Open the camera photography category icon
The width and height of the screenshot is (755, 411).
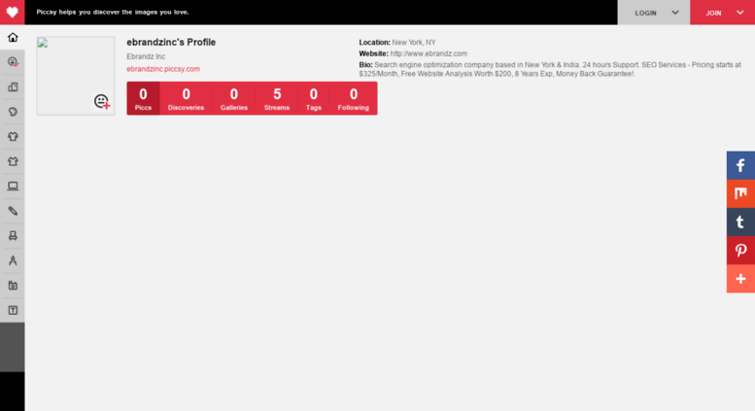(13, 286)
